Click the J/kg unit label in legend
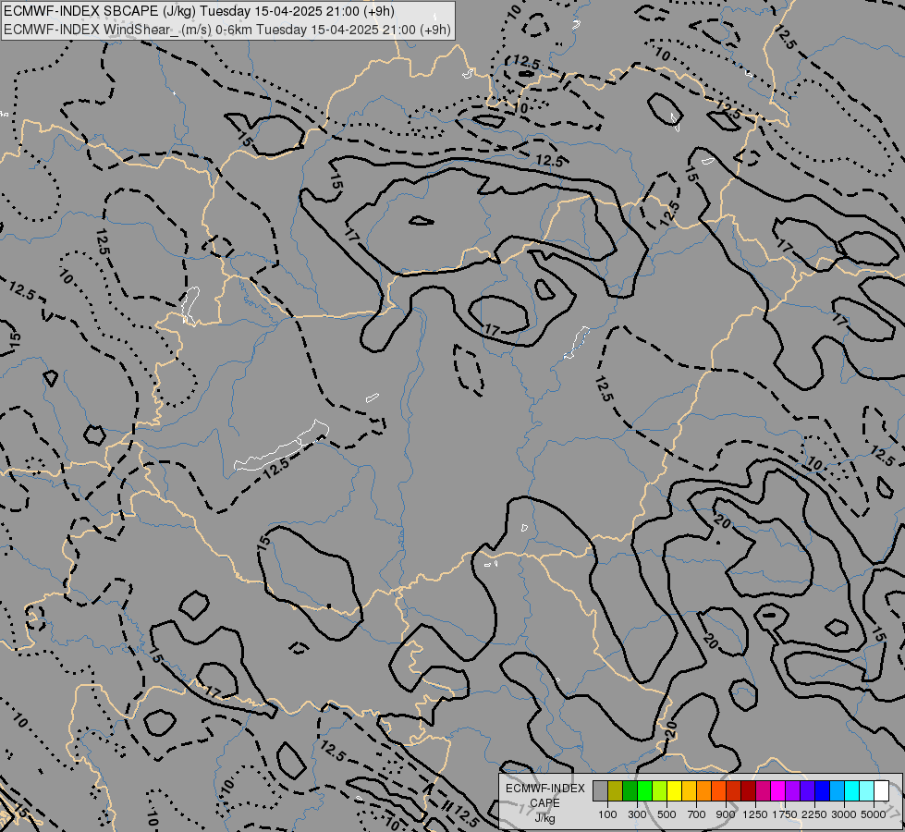This screenshot has height=832, width=905. click(544, 818)
